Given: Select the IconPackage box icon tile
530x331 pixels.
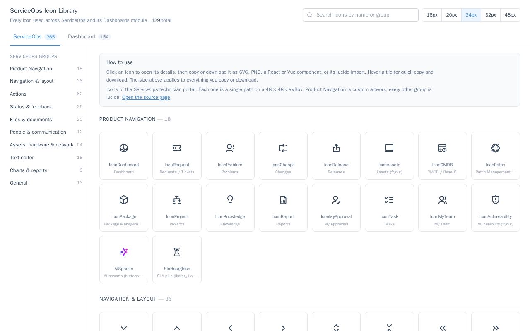Looking at the screenshot, I should point(124,208).
